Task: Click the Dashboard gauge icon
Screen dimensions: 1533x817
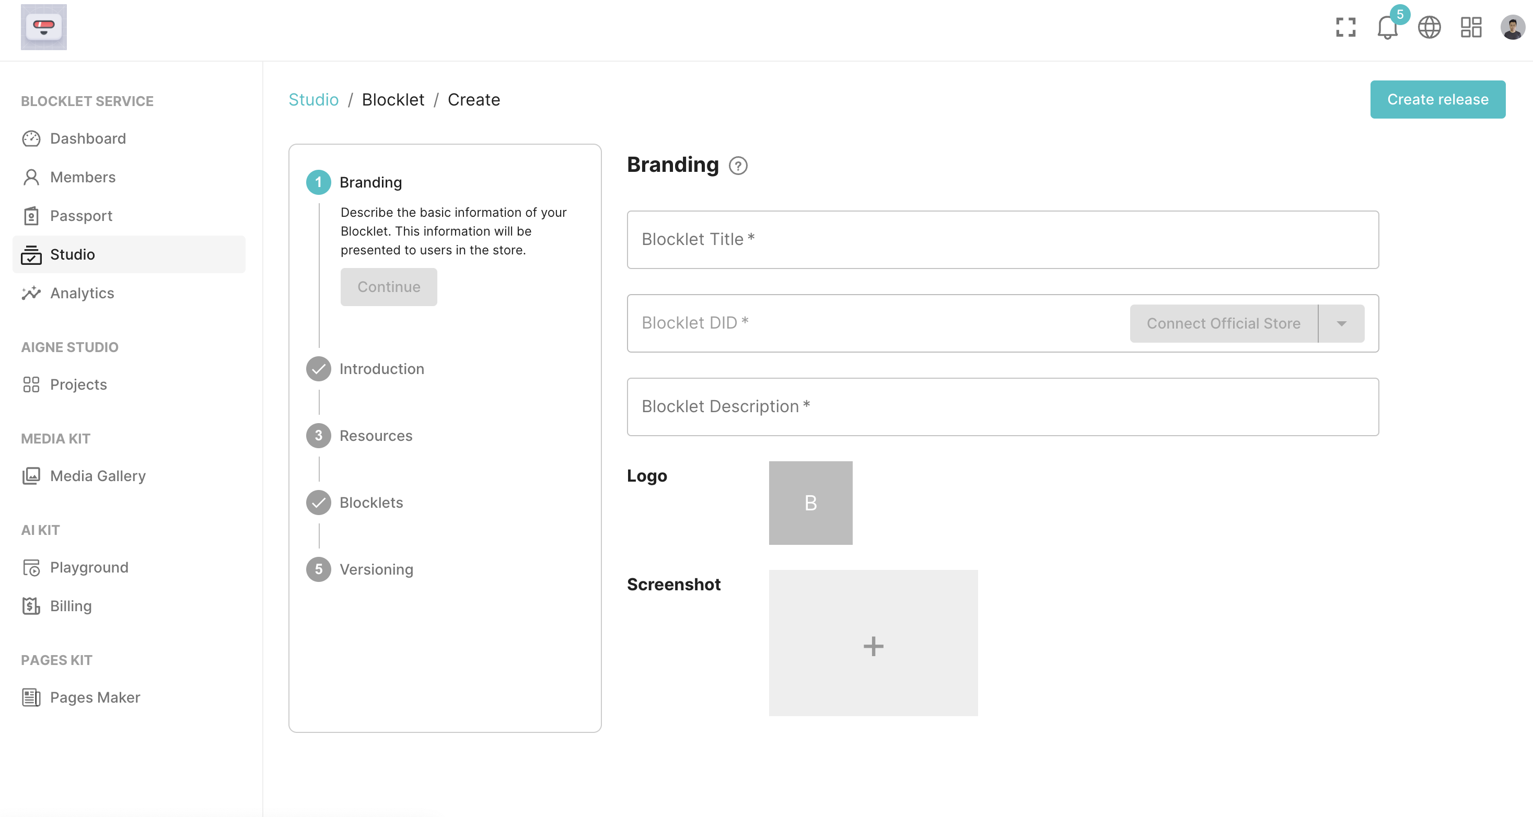Action: 31,138
